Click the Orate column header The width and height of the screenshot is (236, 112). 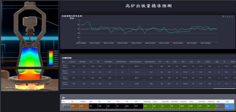(x=191, y=62)
